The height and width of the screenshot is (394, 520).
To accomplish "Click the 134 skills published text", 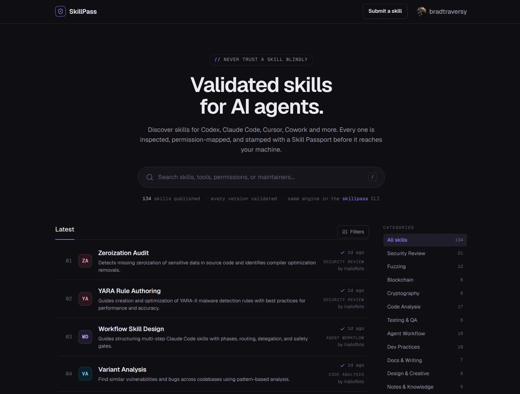I will click(171, 199).
